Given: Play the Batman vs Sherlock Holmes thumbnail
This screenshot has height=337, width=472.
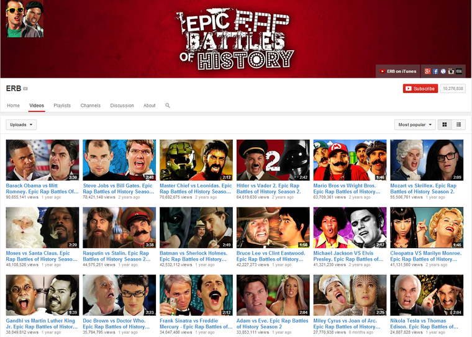Looking at the screenshot, I should 196,228.
